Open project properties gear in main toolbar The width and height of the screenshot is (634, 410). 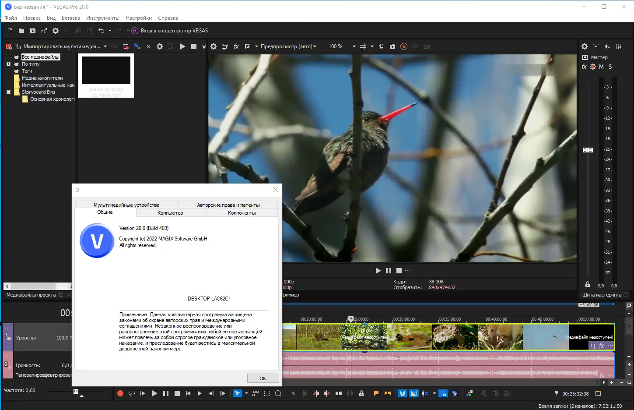pyautogui.click(x=56, y=31)
